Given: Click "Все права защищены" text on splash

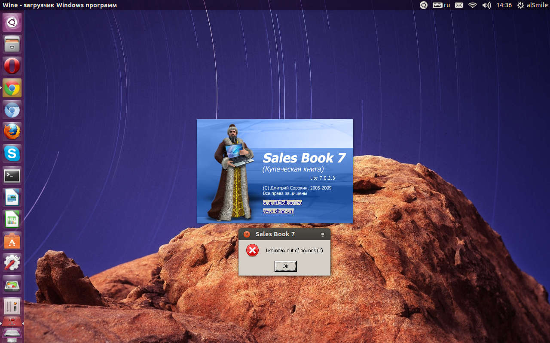Looking at the screenshot, I should point(285,193).
